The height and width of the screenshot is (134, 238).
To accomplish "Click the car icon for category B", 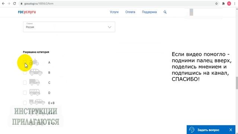I will 36,72.
